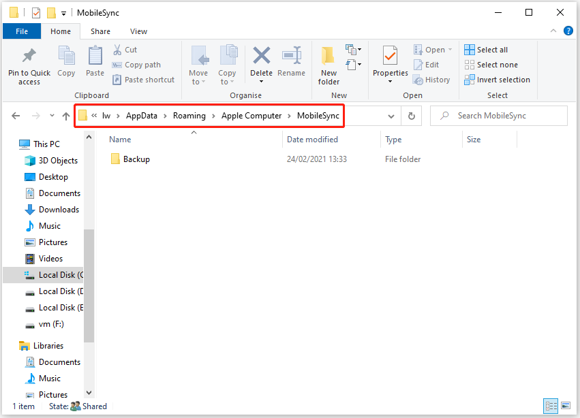Select Local Disk (E:) in sidebar
Screen dimensions: 580x418
tap(54, 308)
